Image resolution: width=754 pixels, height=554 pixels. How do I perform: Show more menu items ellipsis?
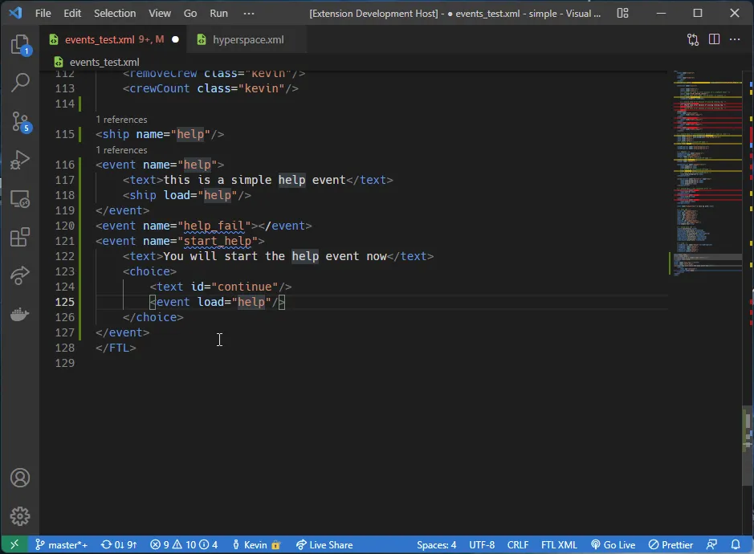pyautogui.click(x=249, y=13)
